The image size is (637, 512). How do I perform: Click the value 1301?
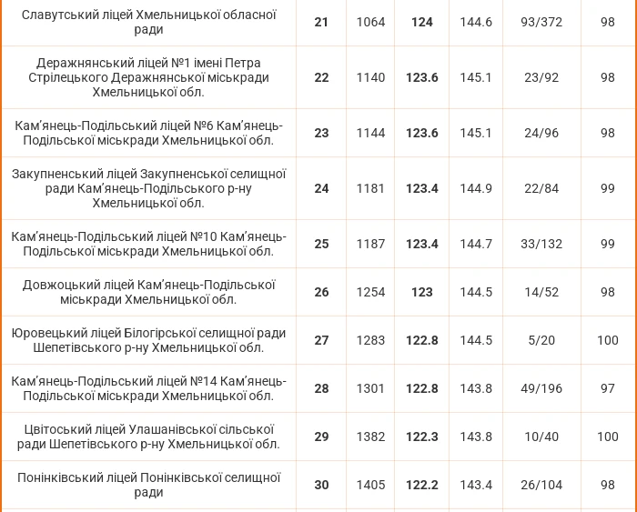[x=370, y=388]
